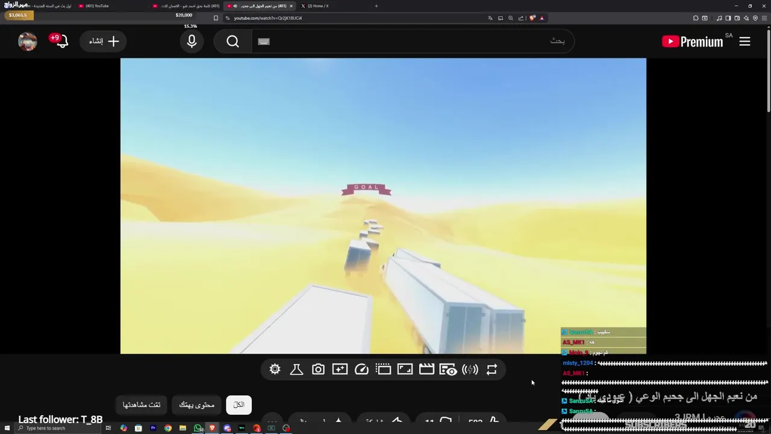Open the Windows Start menu
771x434 pixels.
coord(7,428)
